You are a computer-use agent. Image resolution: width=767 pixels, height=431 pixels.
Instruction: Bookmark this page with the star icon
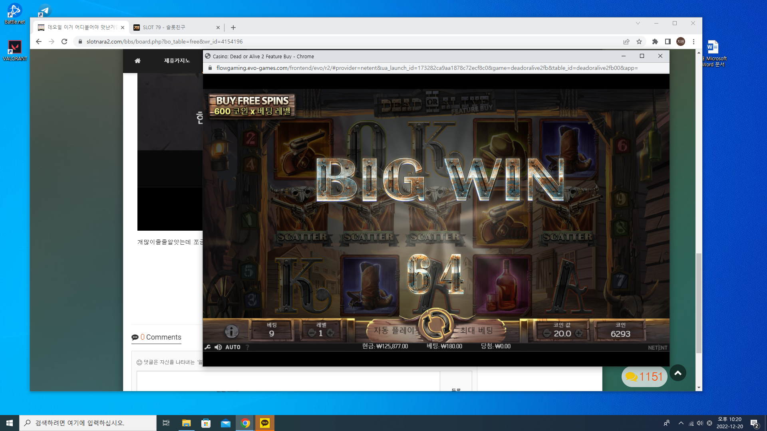coord(639,42)
